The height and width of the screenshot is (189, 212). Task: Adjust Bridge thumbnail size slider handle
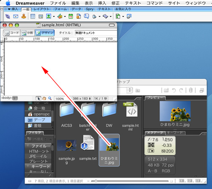96,181
